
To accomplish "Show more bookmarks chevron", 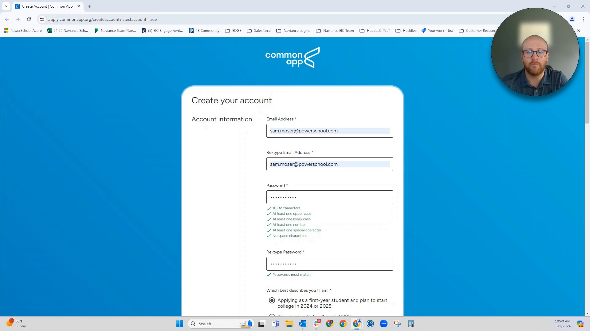I will (x=579, y=31).
